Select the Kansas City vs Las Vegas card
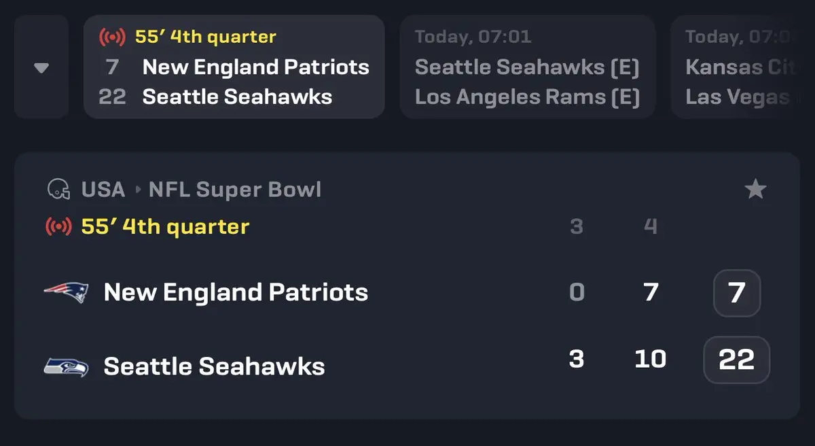Viewport: 815px width, 446px height. 740,67
